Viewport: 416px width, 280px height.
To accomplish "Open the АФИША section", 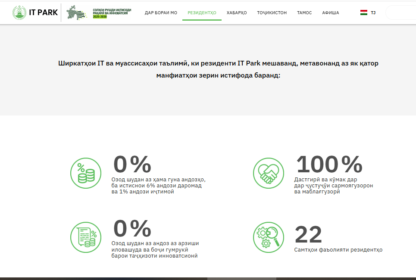I will click(x=330, y=13).
